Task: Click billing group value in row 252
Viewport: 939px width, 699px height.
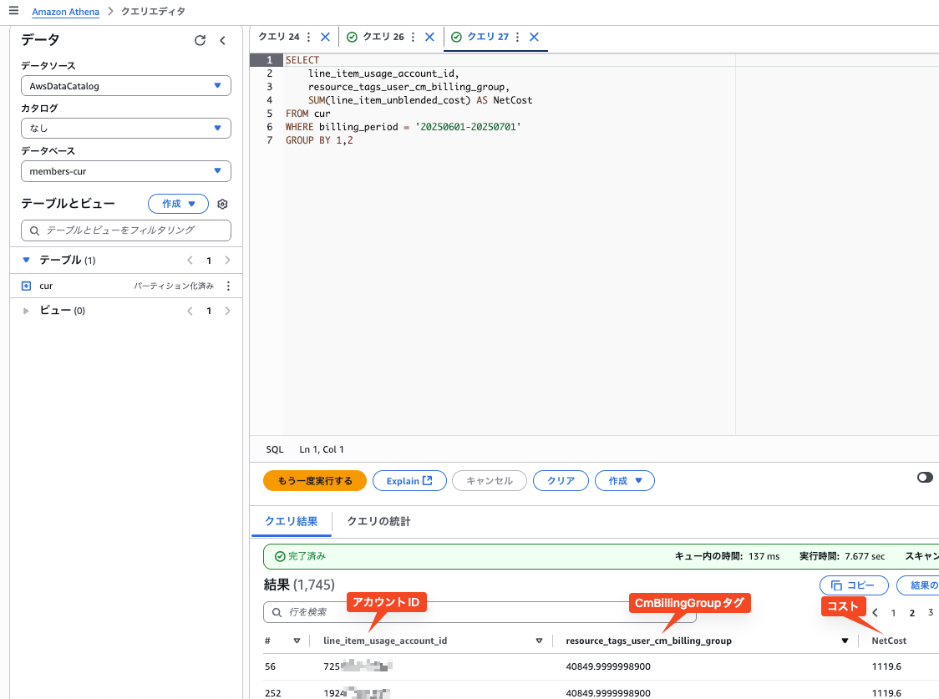Action: [608, 693]
